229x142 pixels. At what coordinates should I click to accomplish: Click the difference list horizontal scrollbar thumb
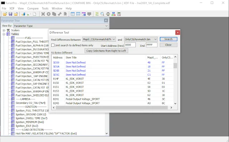(112, 107)
